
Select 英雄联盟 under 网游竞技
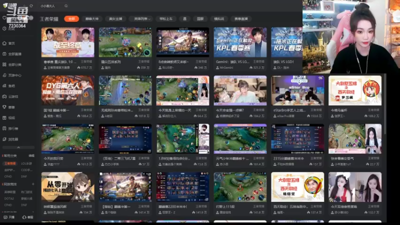click(9, 192)
